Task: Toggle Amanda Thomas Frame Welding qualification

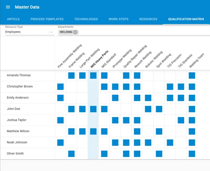Action: pos(71,75)
